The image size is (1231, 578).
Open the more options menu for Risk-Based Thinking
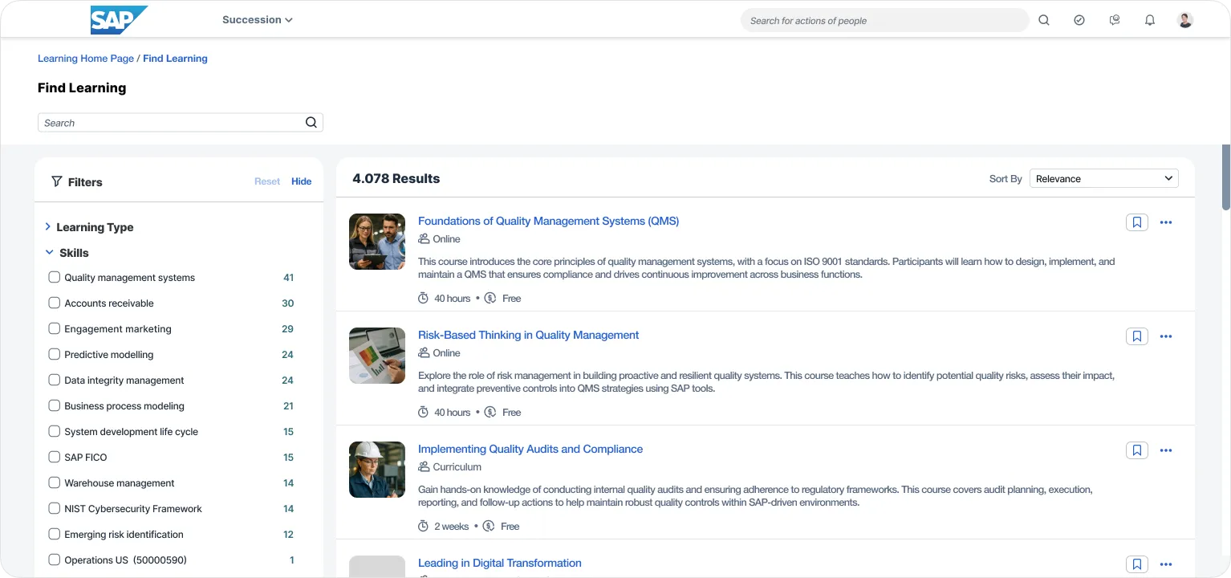(x=1166, y=336)
